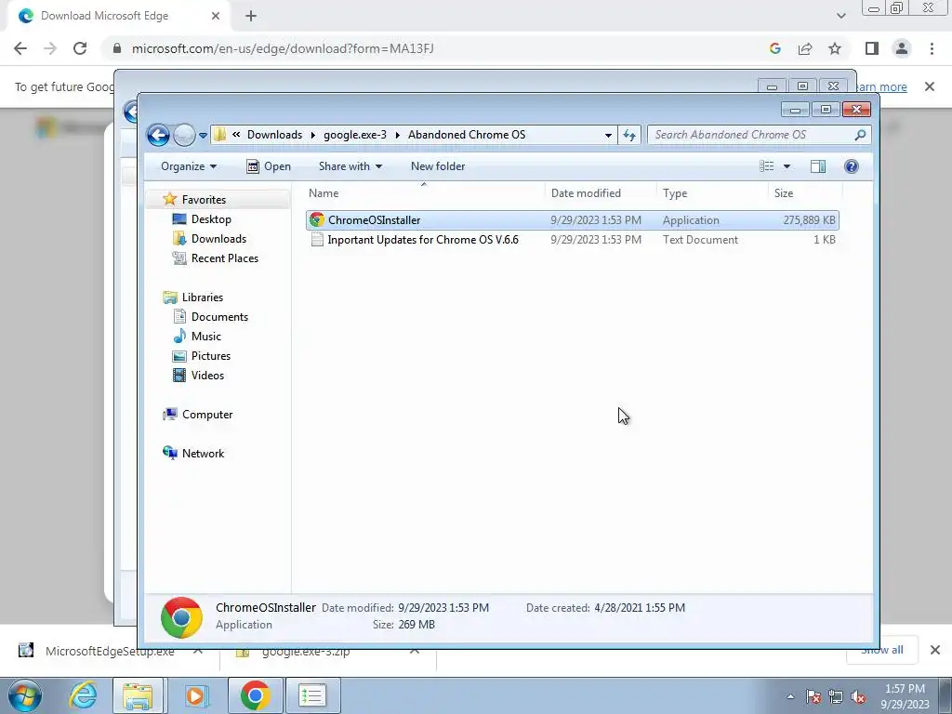Sort by Type column header

pyautogui.click(x=675, y=193)
